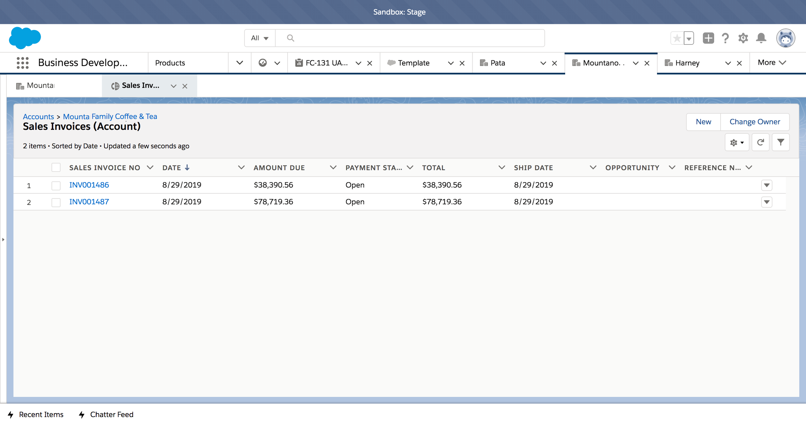Expand the Products navigation dropdown chevron
This screenshot has height=426, width=806.
(240, 63)
